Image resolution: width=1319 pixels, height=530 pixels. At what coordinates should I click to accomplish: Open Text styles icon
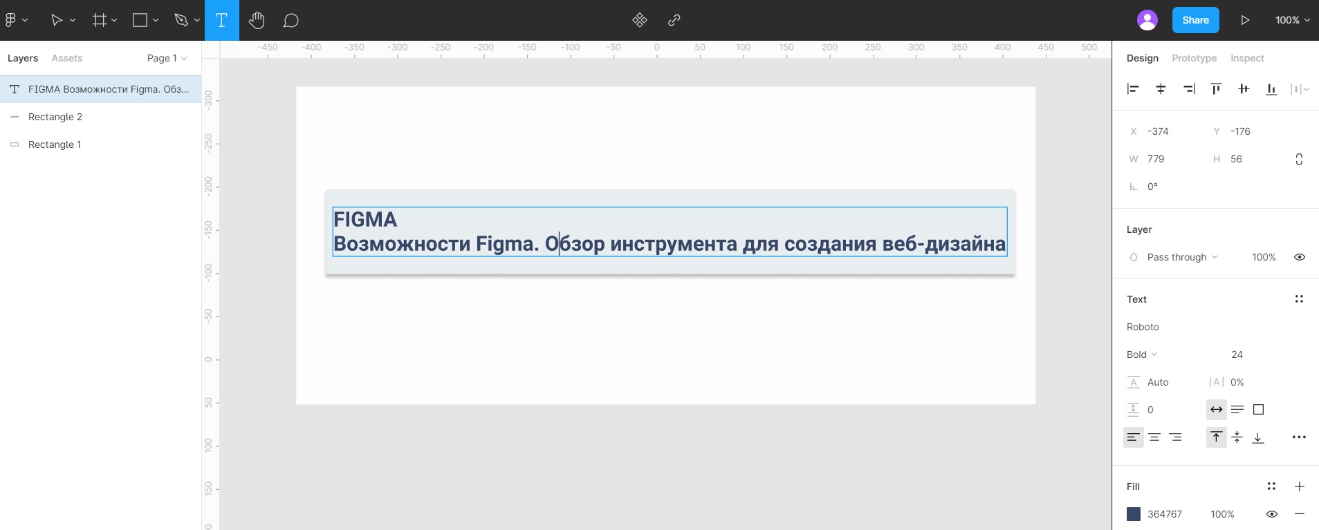coord(1299,299)
